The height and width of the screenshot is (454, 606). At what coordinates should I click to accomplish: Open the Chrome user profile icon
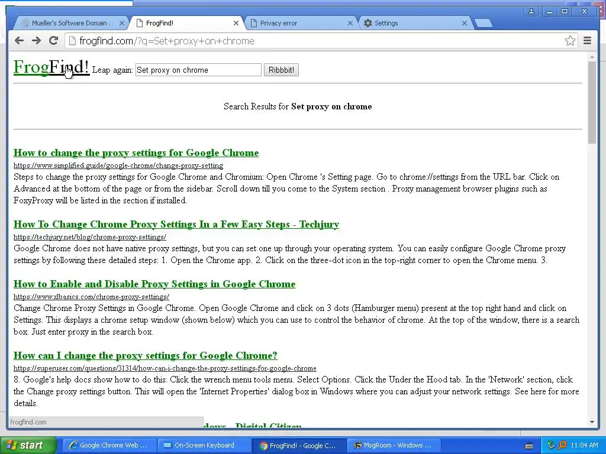[x=531, y=11]
